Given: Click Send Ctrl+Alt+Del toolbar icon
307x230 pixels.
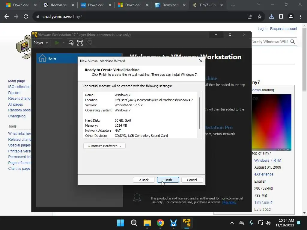Looking at the screenshot, I should (71, 43).
